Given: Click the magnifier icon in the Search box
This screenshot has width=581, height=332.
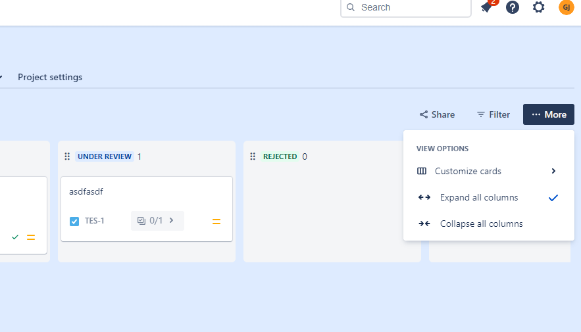Looking at the screenshot, I should click(351, 7).
